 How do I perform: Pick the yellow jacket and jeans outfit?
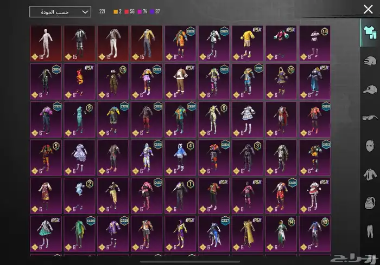(x=147, y=43)
